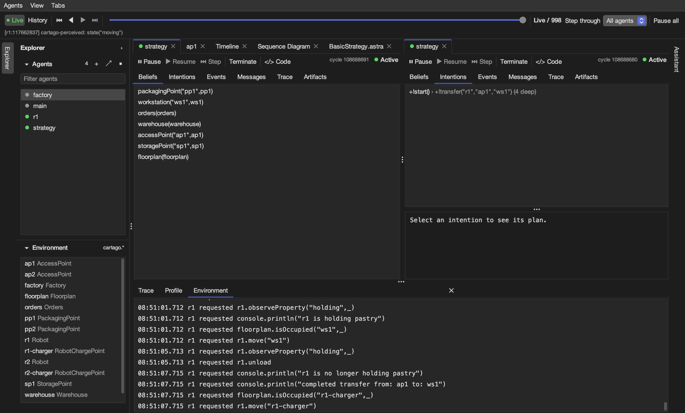Screen dimensions: 685x413
Task: Open right pane Beliefs tab
Action: (419, 77)
